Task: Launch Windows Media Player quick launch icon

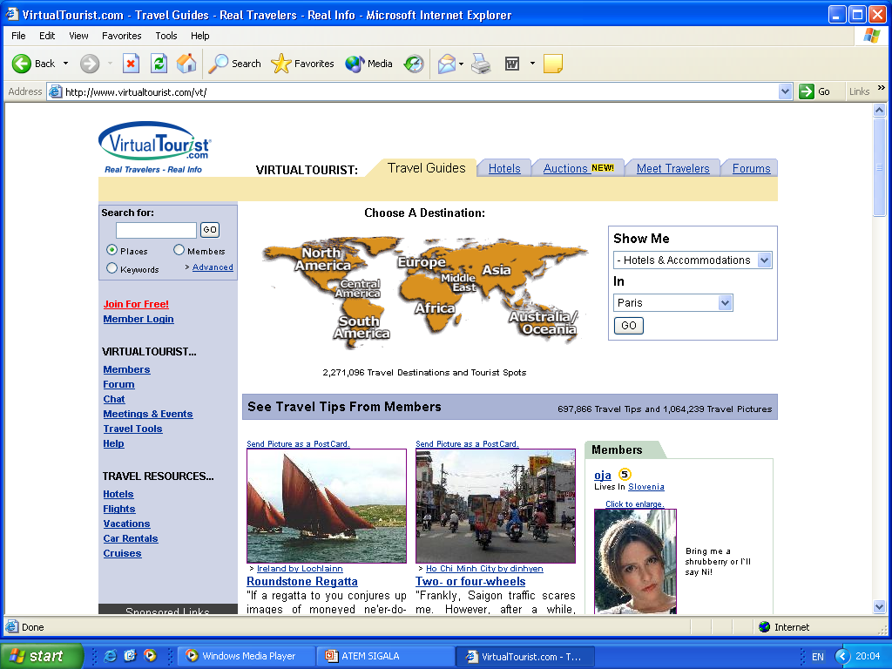Action: click(x=150, y=656)
